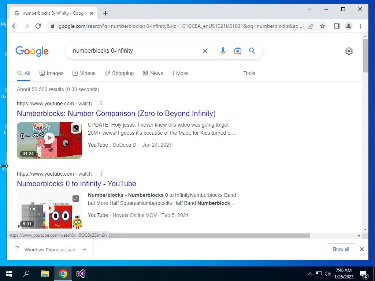Click the expand icon on 6:01 thumbnail

[76, 199]
